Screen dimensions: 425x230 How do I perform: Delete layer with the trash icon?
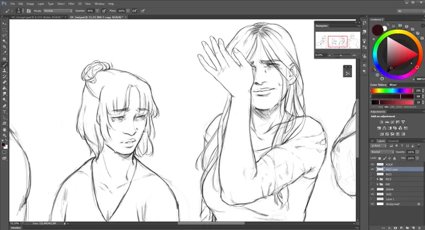pos(419,228)
